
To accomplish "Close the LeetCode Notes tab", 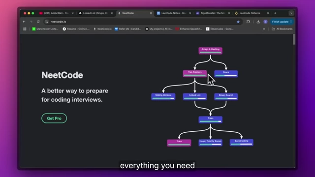I will 190,13.
